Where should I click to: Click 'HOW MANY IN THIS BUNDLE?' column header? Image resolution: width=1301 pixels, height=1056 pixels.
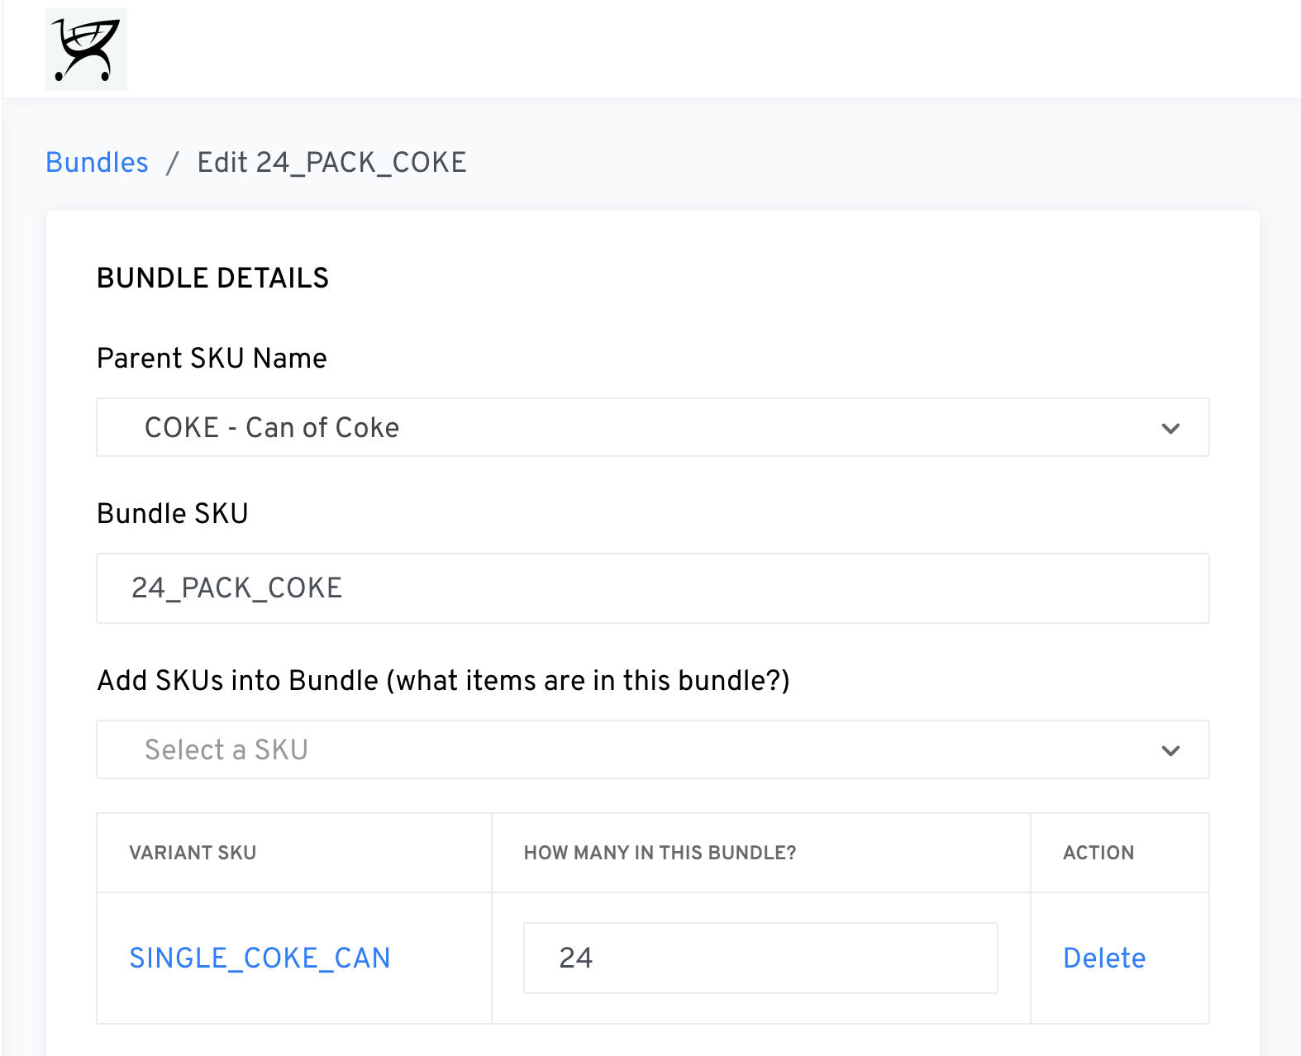tap(660, 853)
